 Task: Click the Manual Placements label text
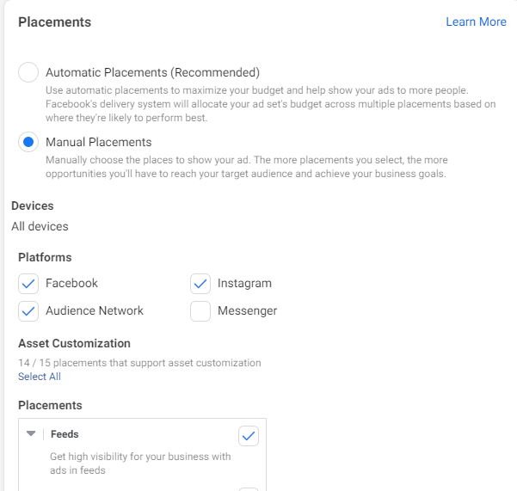coord(98,143)
